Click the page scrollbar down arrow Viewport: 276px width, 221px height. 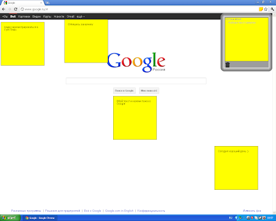(x=274, y=213)
